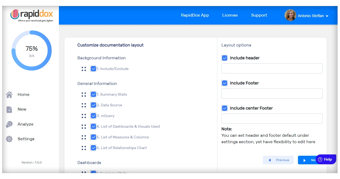Click the Include header text field
The width and height of the screenshot is (340, 179).
click(x=272, y=68)
